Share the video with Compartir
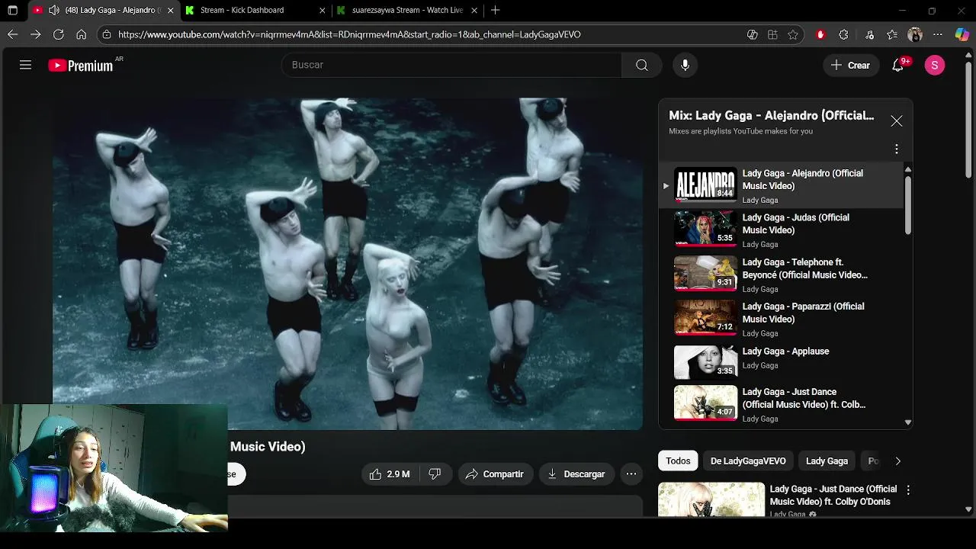976x549 pixels. (x=494, y=474)
